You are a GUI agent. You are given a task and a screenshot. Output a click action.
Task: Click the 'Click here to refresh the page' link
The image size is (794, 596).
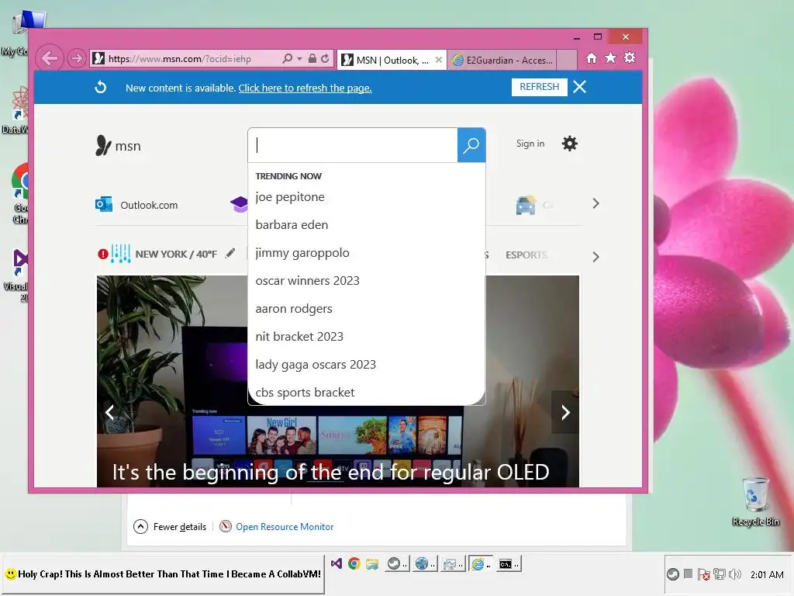305,88
